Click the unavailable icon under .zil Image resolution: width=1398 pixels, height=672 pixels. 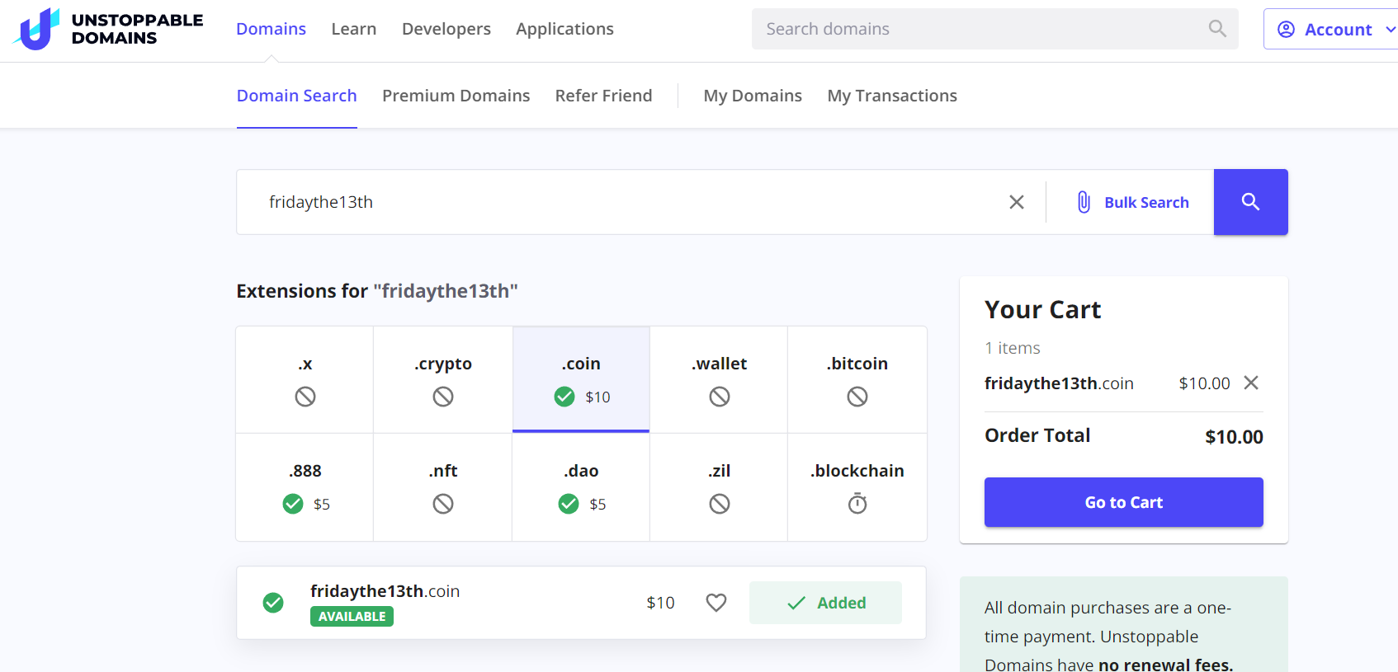[x=720, y=504]
